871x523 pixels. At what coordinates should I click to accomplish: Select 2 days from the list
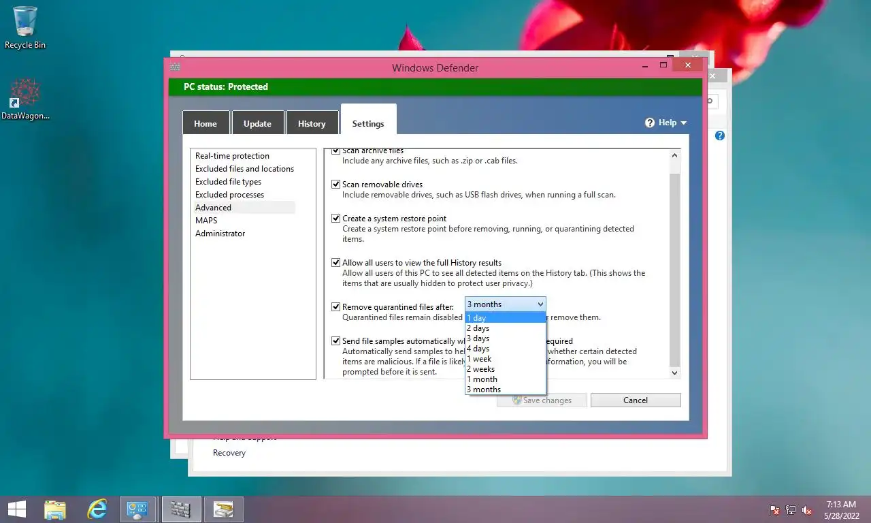(505, 328)
